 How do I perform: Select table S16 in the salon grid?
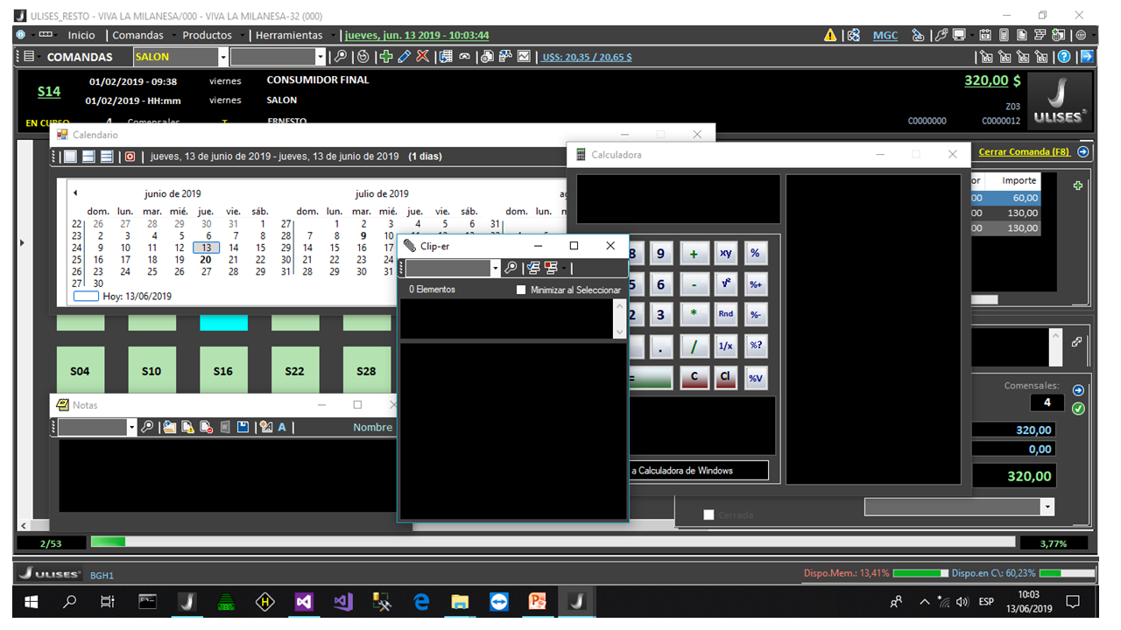[223, 371]
